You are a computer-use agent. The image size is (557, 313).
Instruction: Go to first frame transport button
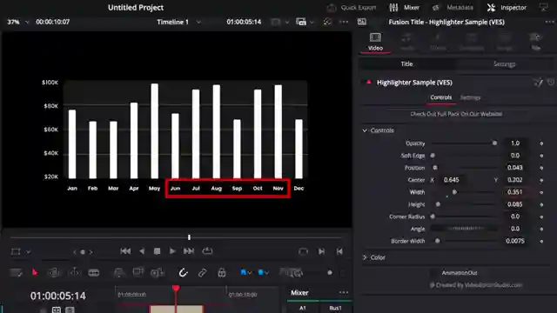pyautogui.click(x=125, y=251)
